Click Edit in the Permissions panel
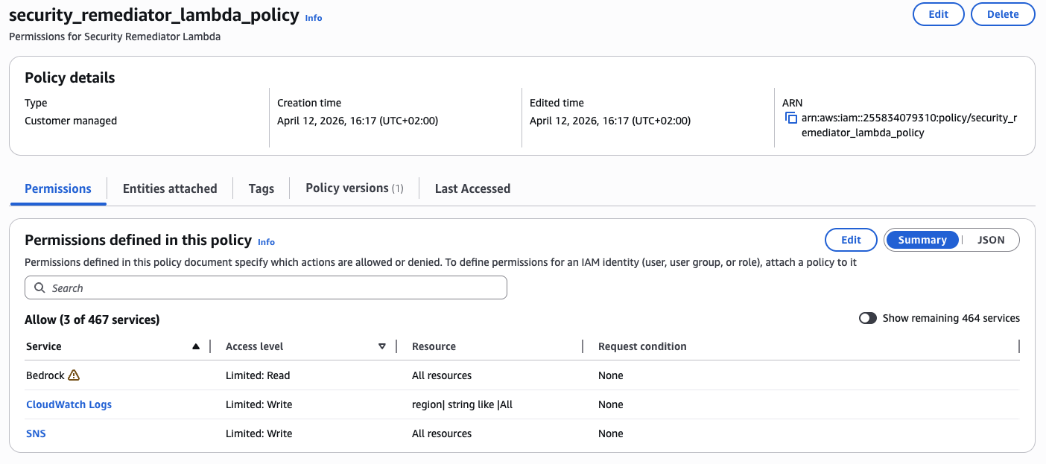 tap(850, 239)
